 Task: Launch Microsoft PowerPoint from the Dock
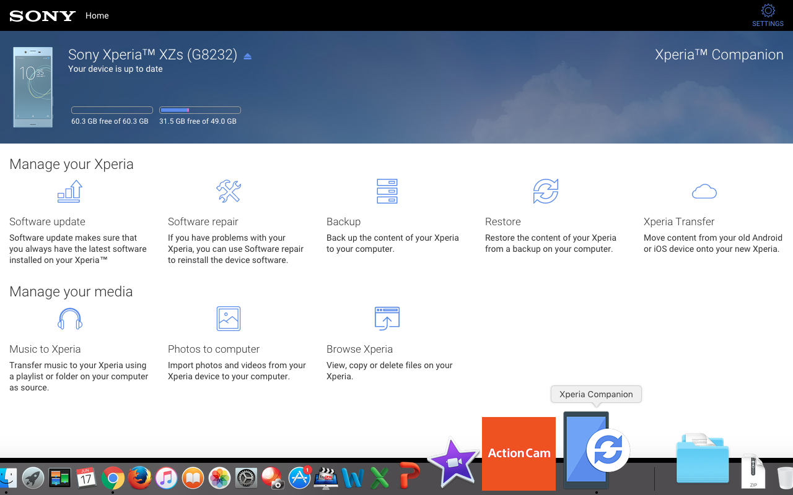tap(409, 476)
